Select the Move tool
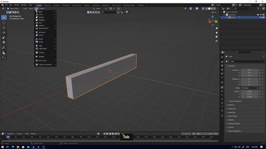This screenshot has height=149, width=266. click(x=4, y=28)
